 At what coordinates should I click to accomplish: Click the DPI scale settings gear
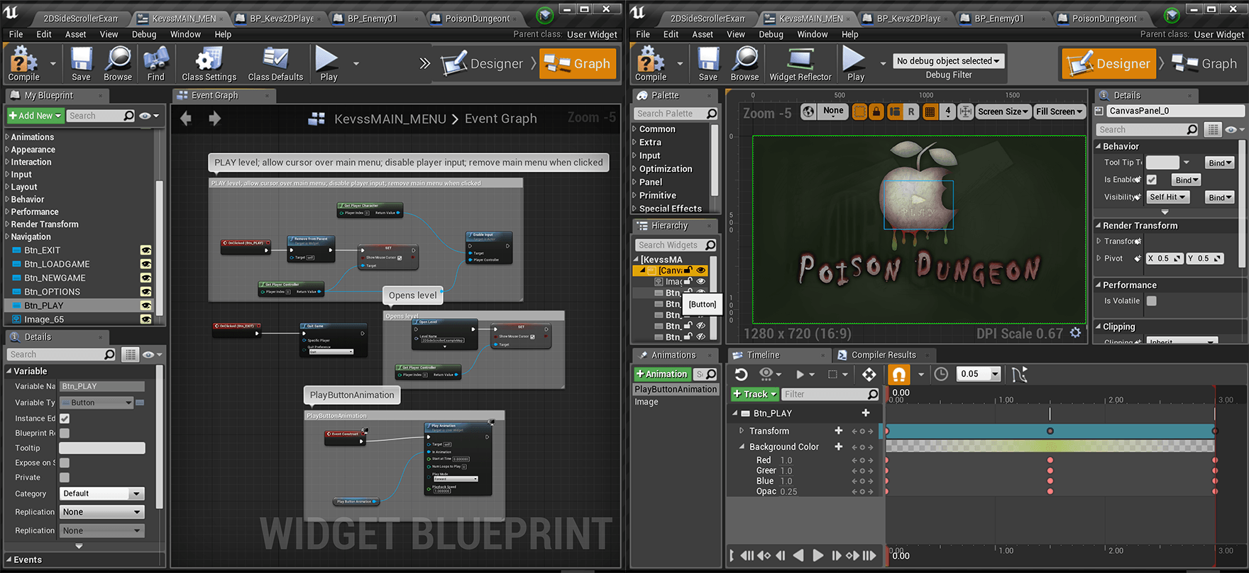1076,332
